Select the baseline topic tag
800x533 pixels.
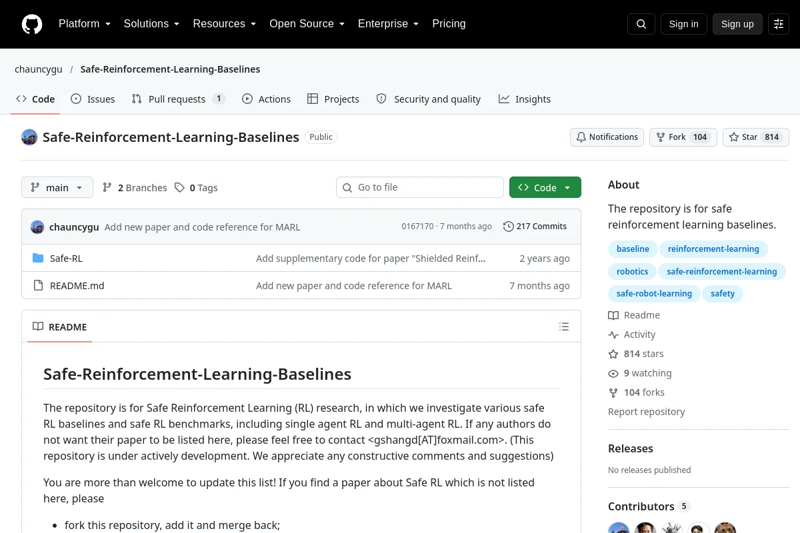[x=633, y=249]
